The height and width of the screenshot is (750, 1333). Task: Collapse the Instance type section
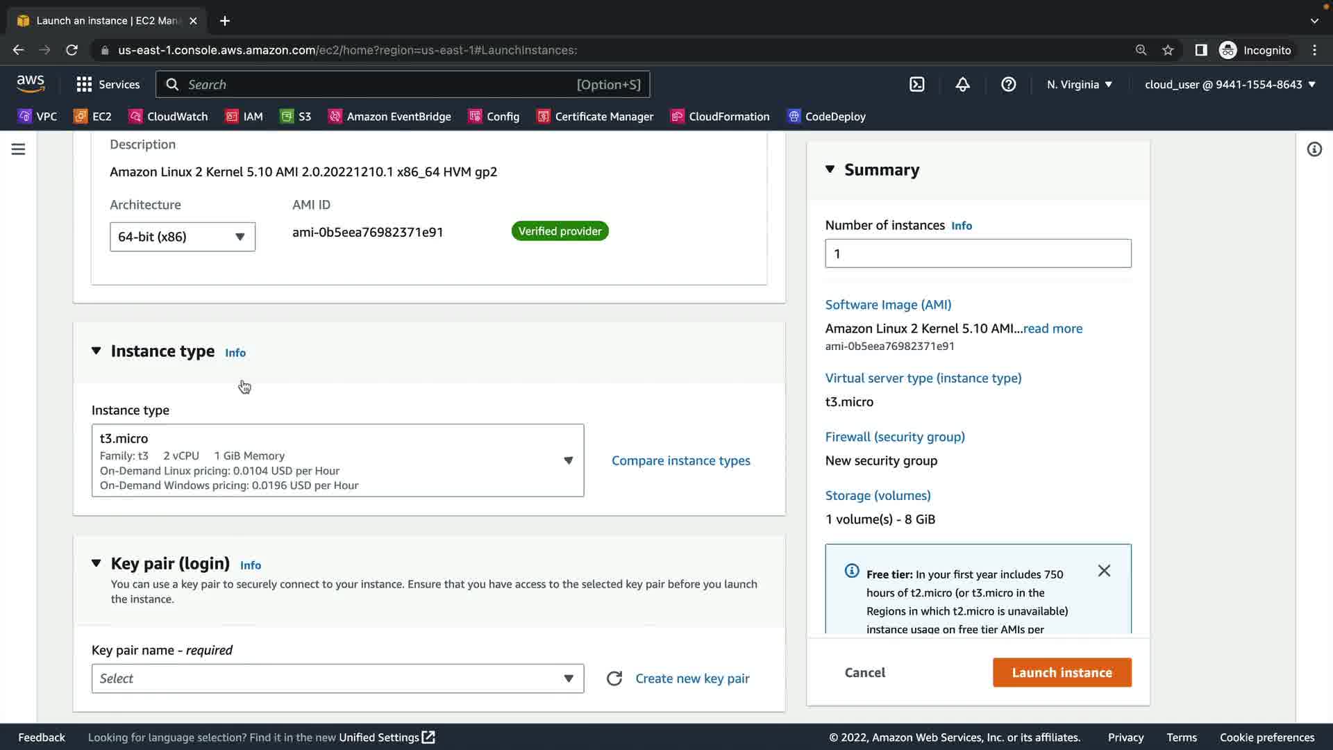97,351
